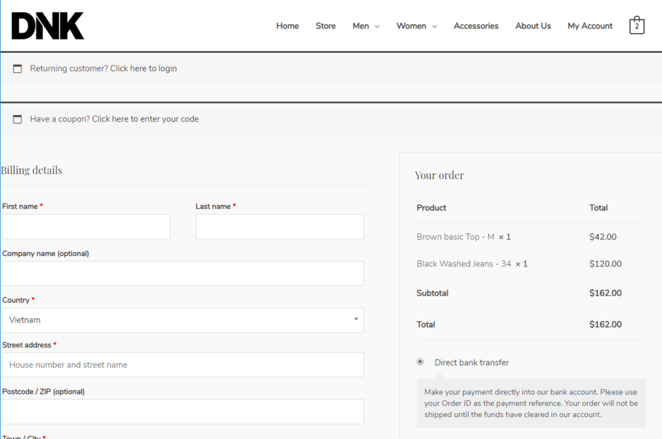The width and height of the screenshot is (662, 439).
Task: Open Accessories page
Action: coord(476,26)
